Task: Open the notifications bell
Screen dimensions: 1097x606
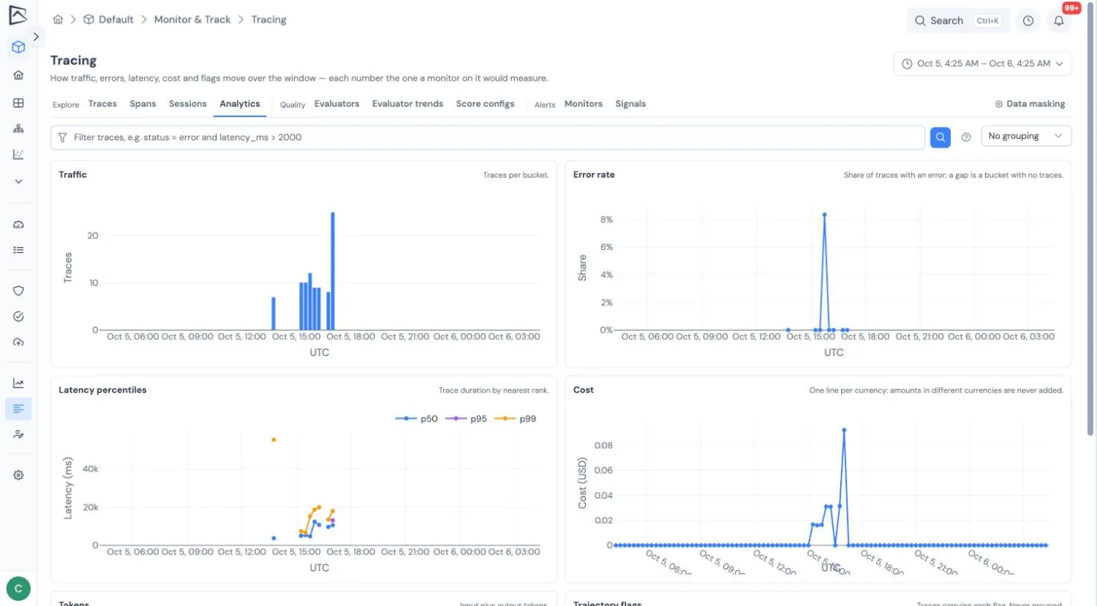Action: coord(1058,21)
